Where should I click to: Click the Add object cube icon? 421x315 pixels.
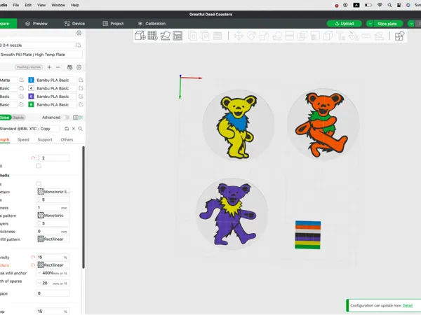click(x=140, y=36)
